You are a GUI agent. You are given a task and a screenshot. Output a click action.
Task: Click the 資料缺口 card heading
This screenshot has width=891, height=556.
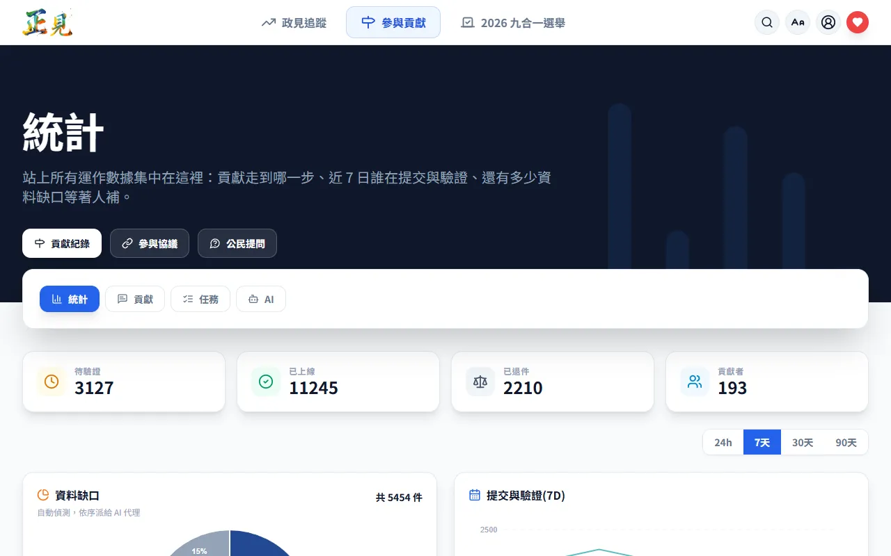(77, 495)
